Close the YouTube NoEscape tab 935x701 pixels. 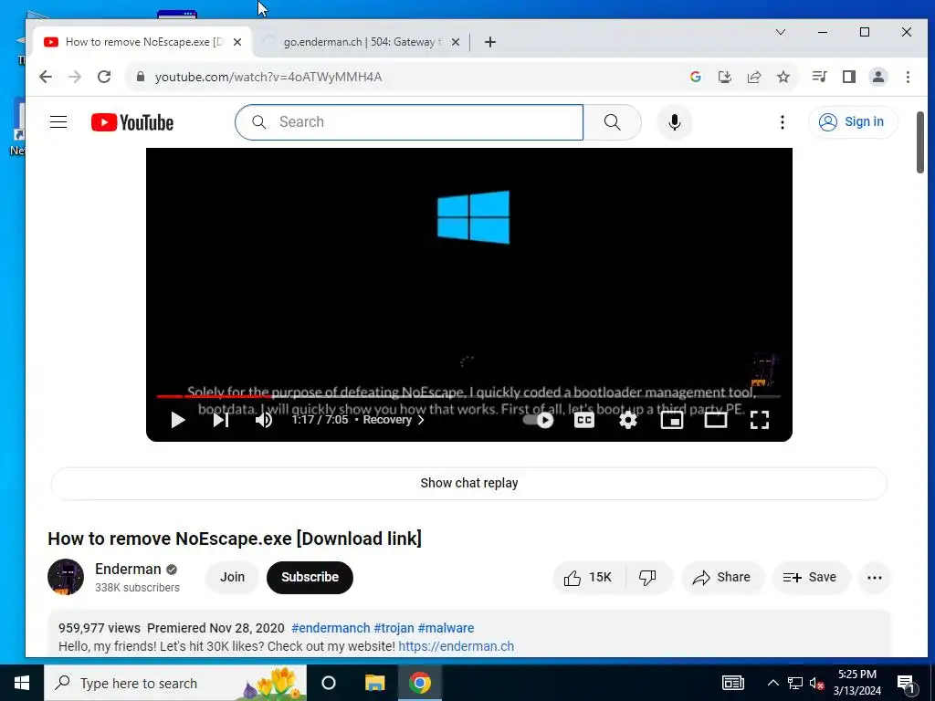click(237, 42)
